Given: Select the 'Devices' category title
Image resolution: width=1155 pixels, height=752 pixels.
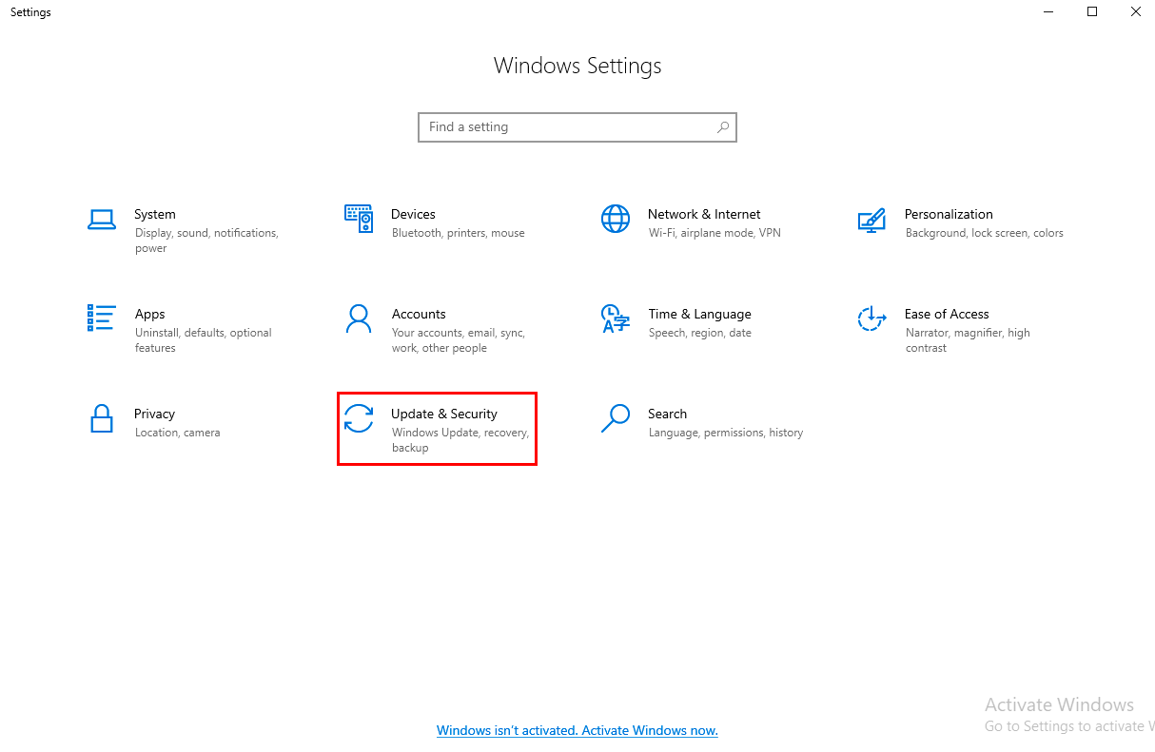Looking at the screenshot, I should coord(413,214).
